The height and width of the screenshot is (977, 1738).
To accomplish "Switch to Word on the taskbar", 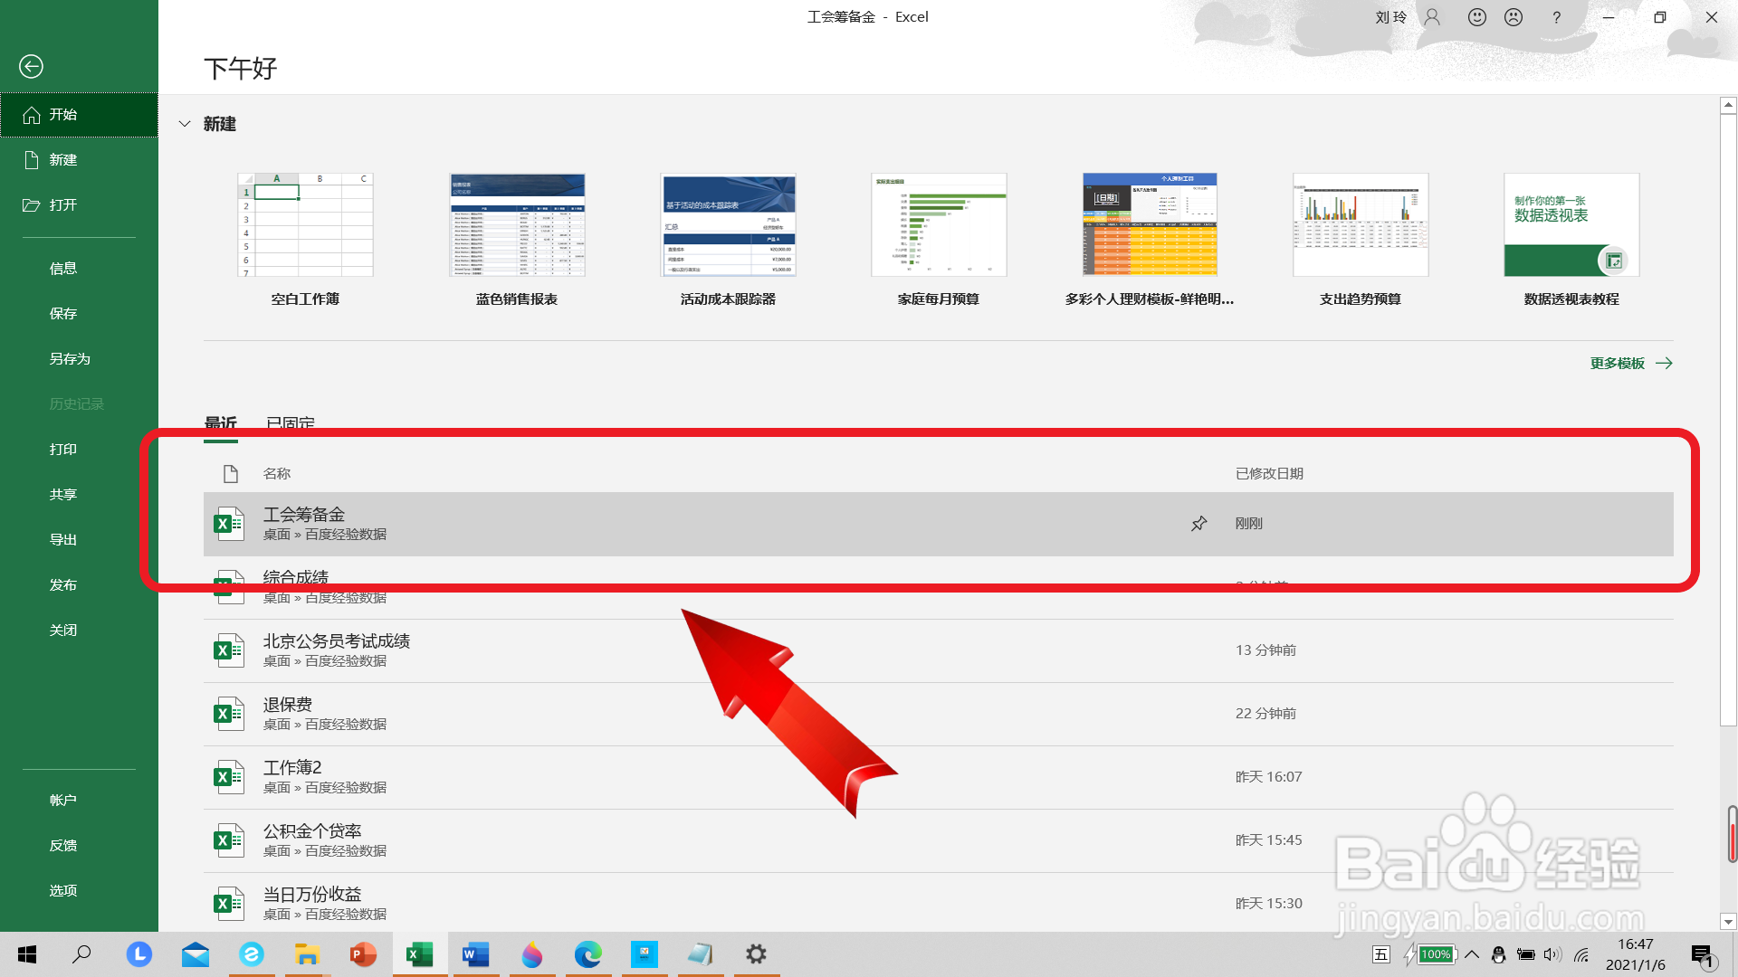I will click(x=475, y=954).
